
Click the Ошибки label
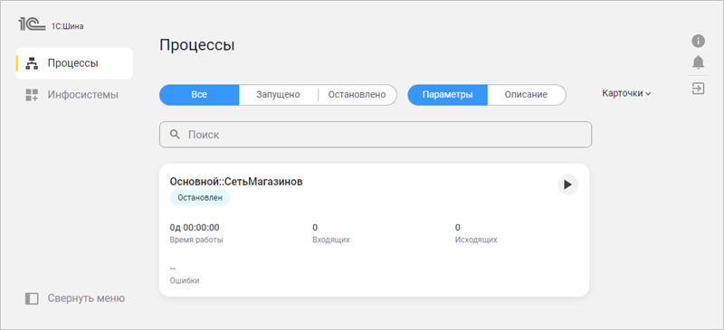185,280
